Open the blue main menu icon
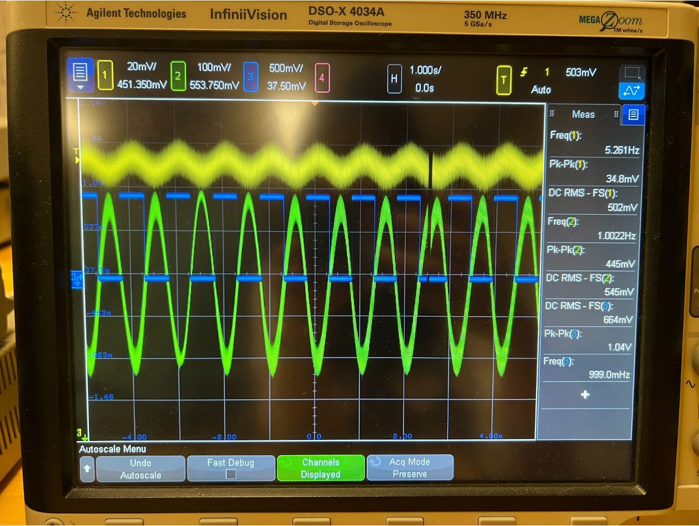699x526 pixels. click(x=80, y=75)
